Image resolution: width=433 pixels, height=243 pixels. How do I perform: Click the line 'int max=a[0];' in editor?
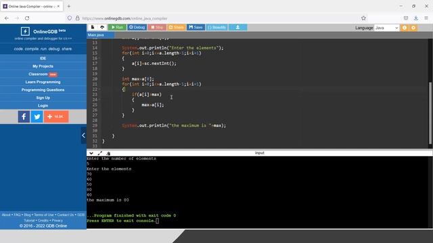click(138, 79)
